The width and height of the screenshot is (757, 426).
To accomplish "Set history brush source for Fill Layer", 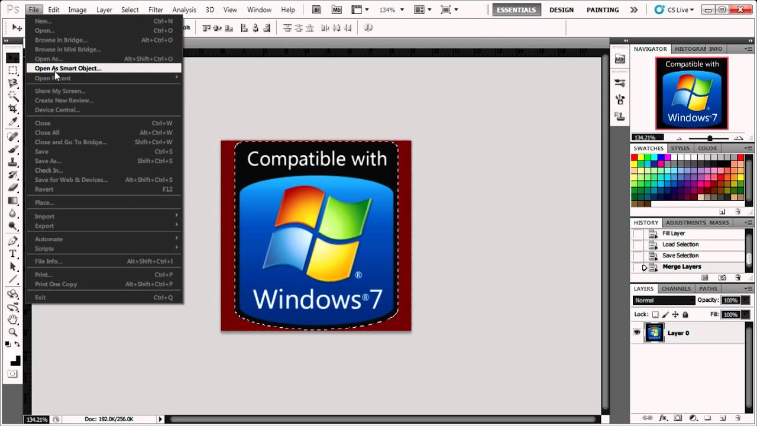I will point(638,234).
